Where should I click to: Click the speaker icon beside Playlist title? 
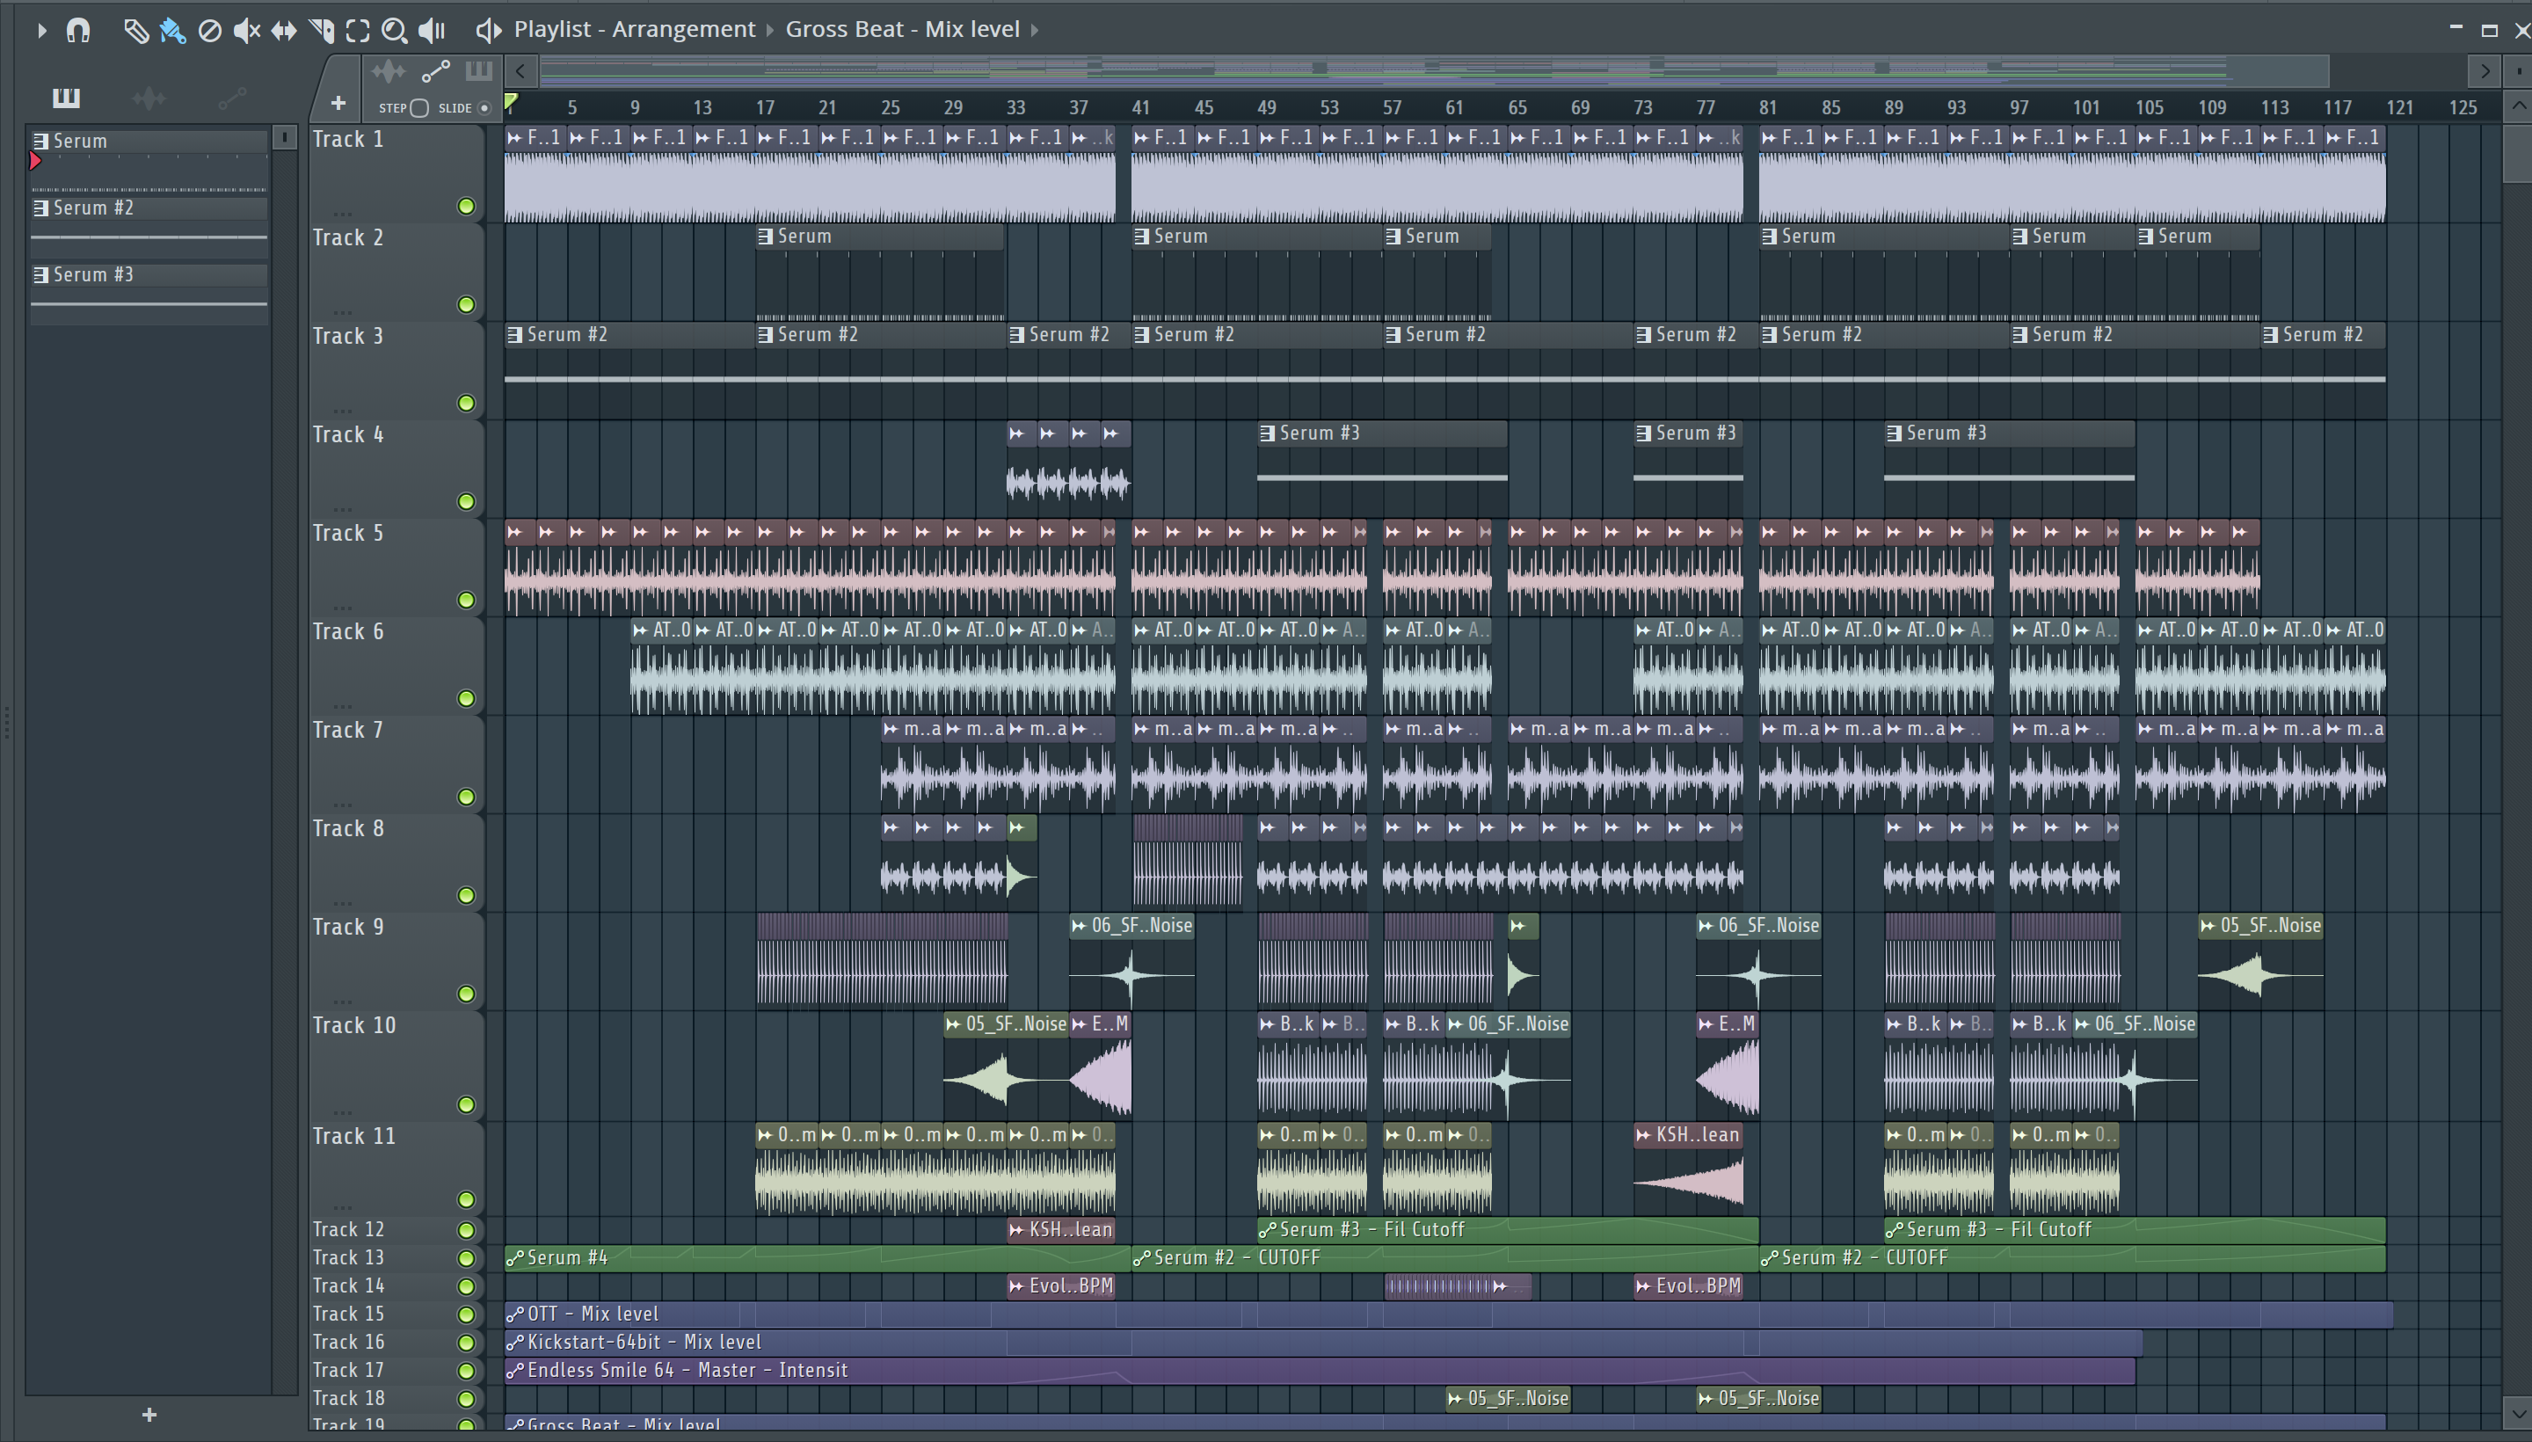tap(487, 31)
